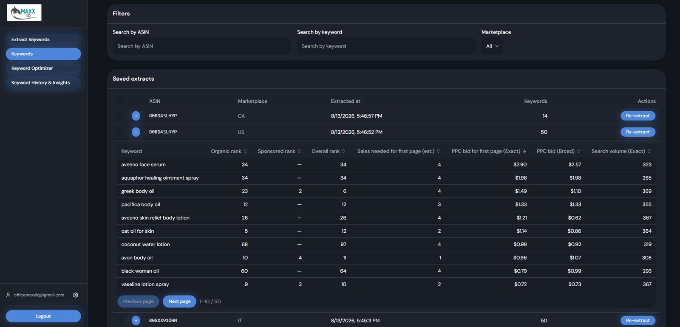Click keyword 'oat oil for skin'
This screenshot has height=327, width=680.
138,231
